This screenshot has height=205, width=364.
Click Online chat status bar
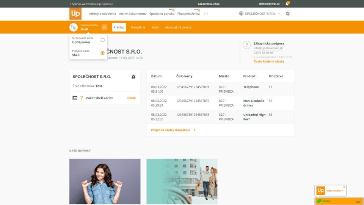click(x=339, y=201)
